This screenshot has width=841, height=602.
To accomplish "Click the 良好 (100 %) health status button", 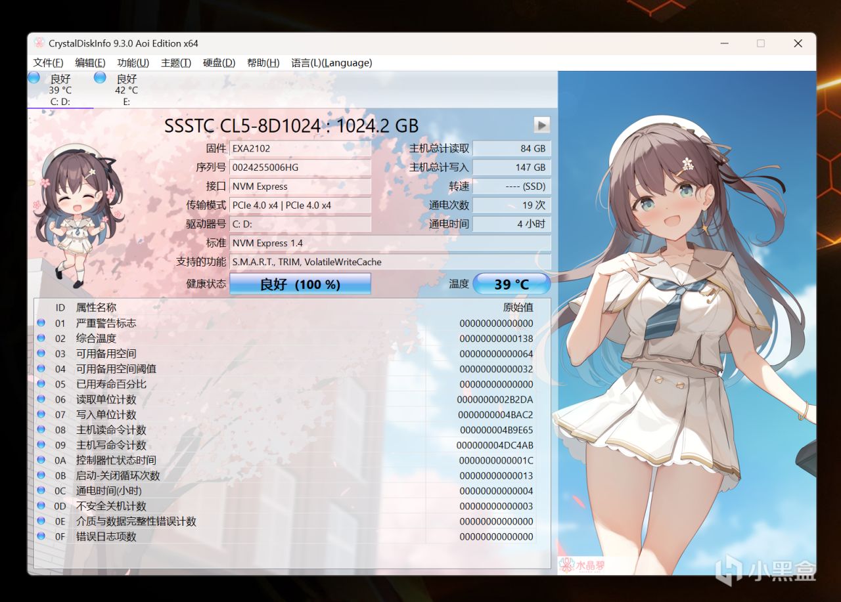I will coord(300,284).
